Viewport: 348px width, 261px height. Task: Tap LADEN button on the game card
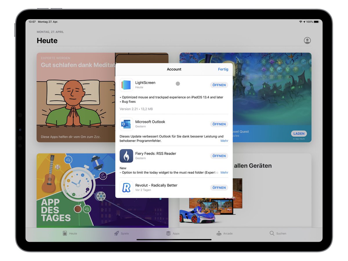tap(299, 134)
